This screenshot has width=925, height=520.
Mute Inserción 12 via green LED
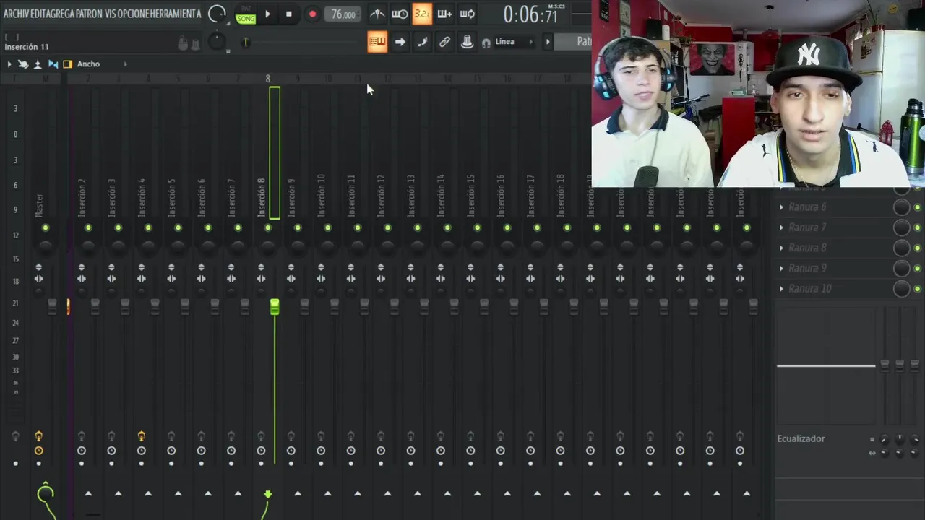[387, 227]
